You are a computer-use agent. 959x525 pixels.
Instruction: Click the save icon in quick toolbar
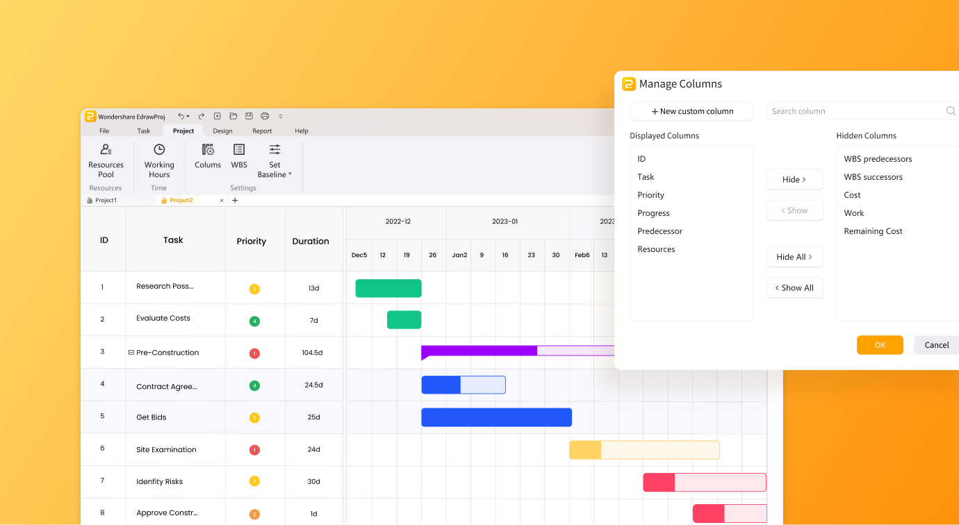click(249, 116)
